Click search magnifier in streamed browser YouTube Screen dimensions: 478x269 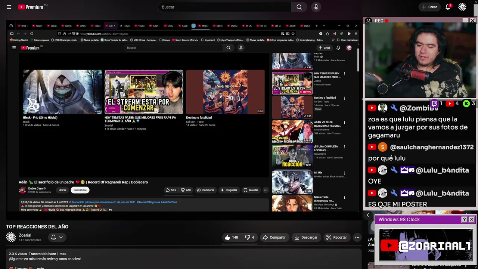pos(228,48)
